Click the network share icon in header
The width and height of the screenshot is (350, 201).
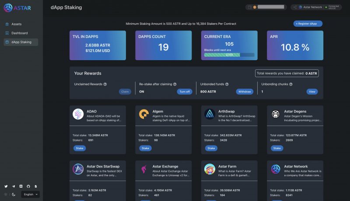295,7
